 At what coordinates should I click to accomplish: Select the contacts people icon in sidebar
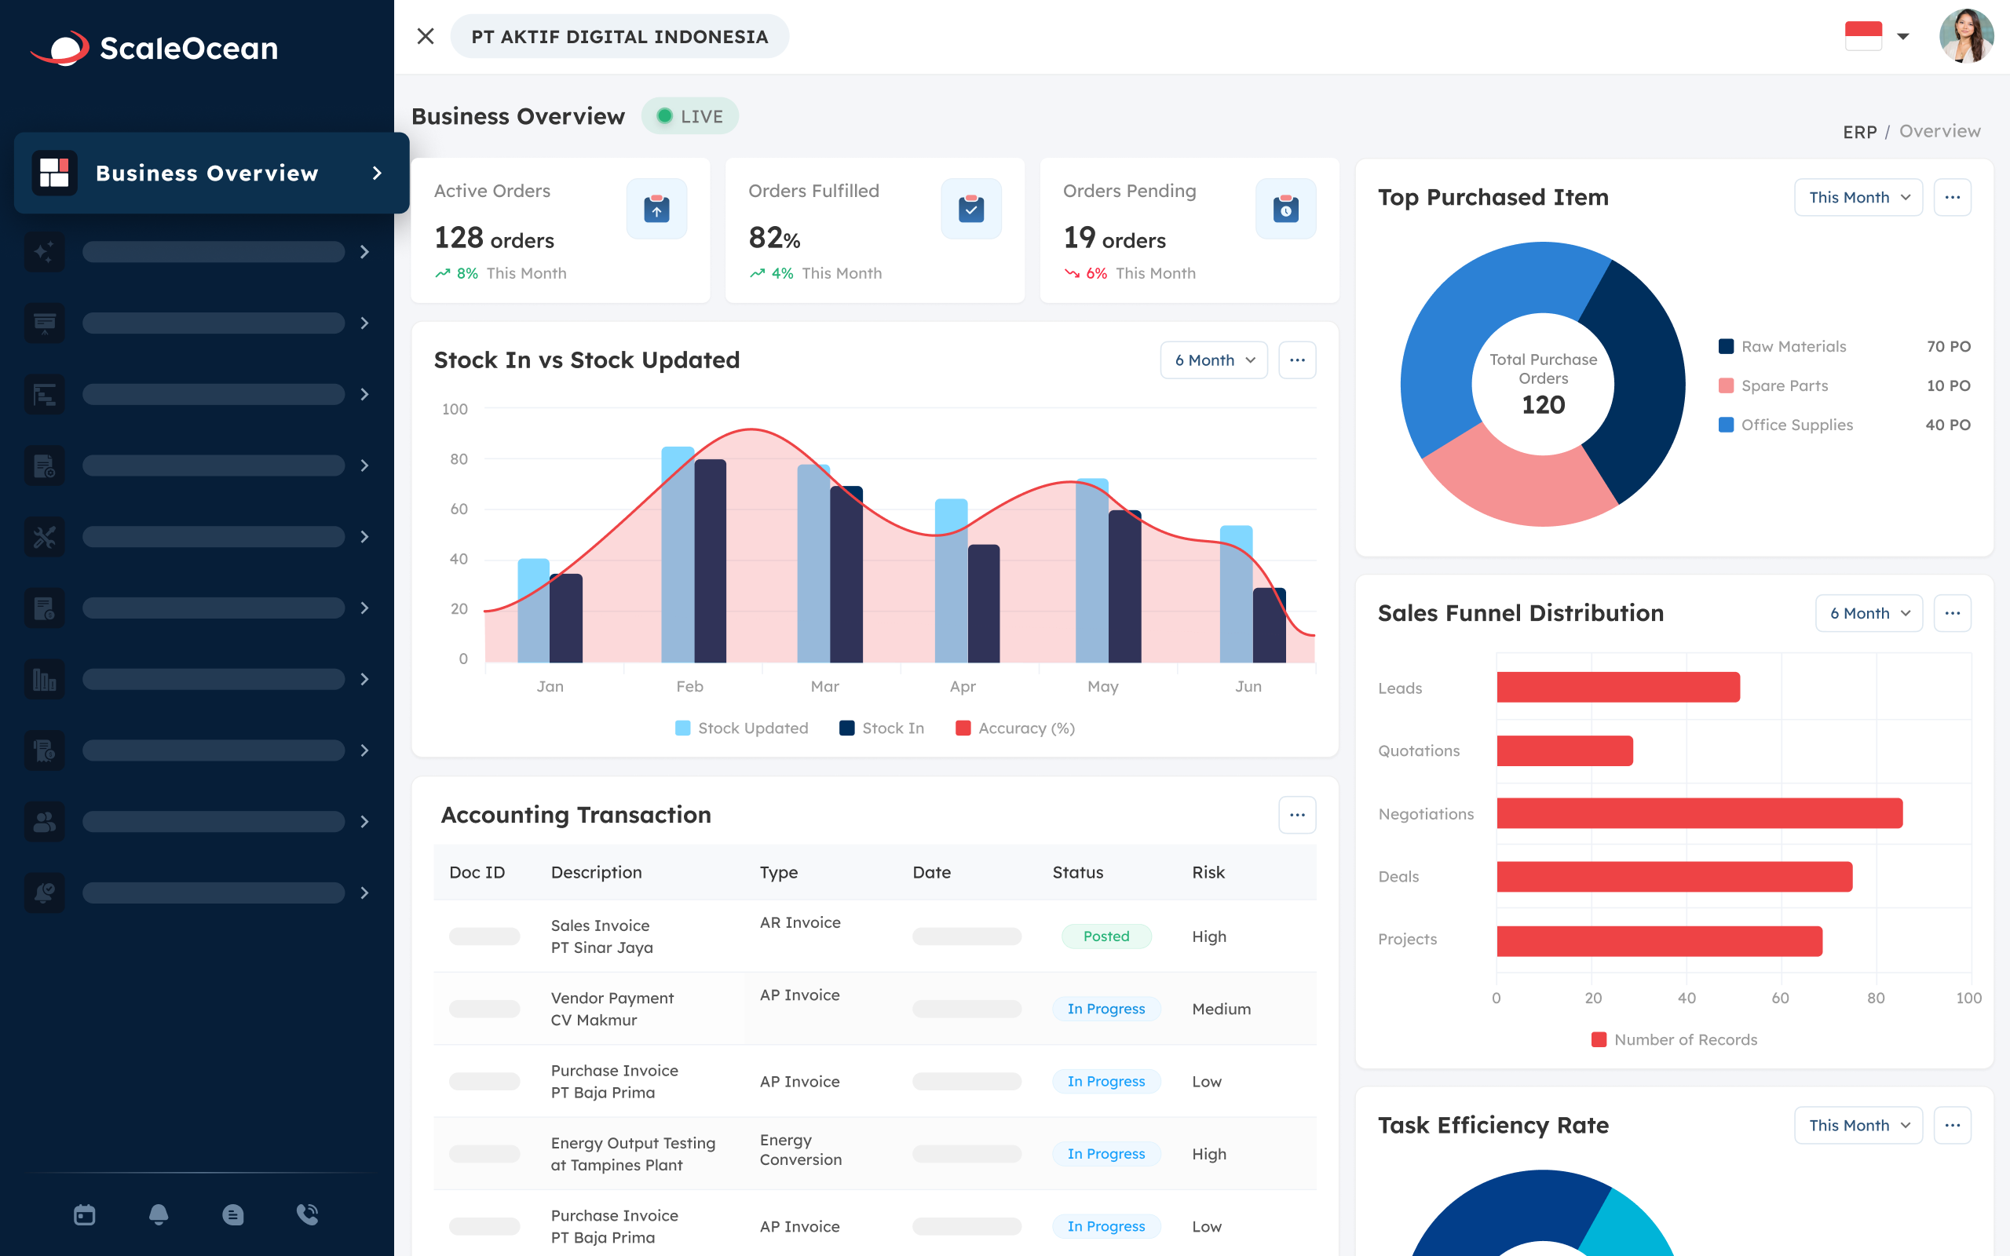(44, 822)
